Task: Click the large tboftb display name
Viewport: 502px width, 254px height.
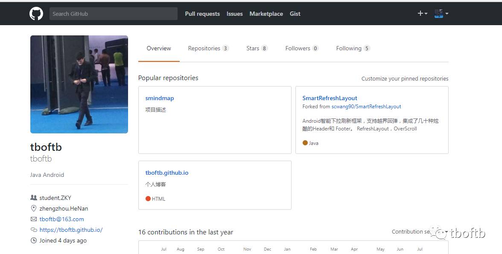Action: [46, 147]
